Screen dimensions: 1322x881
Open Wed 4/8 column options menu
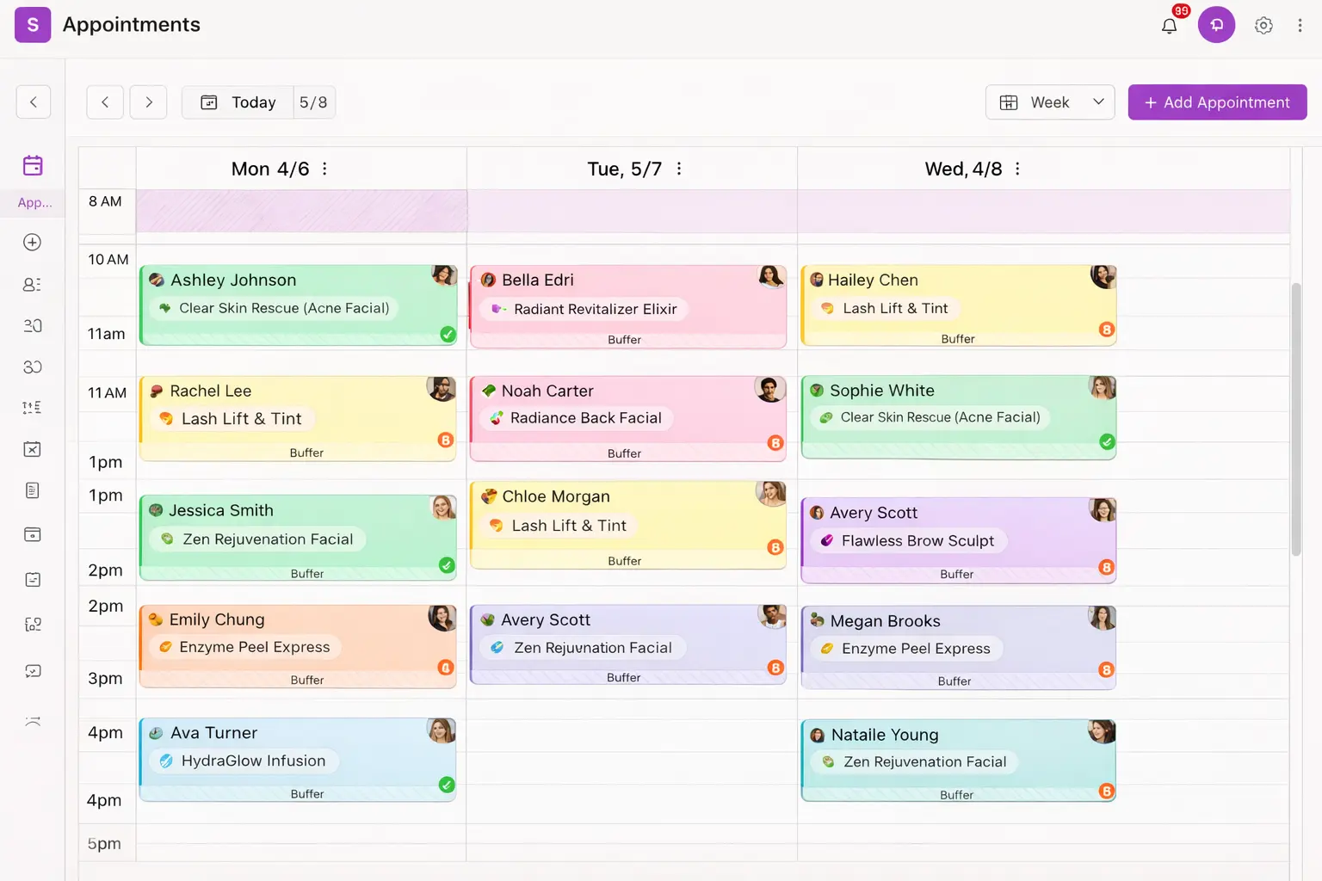click(x=1017, y=169)
